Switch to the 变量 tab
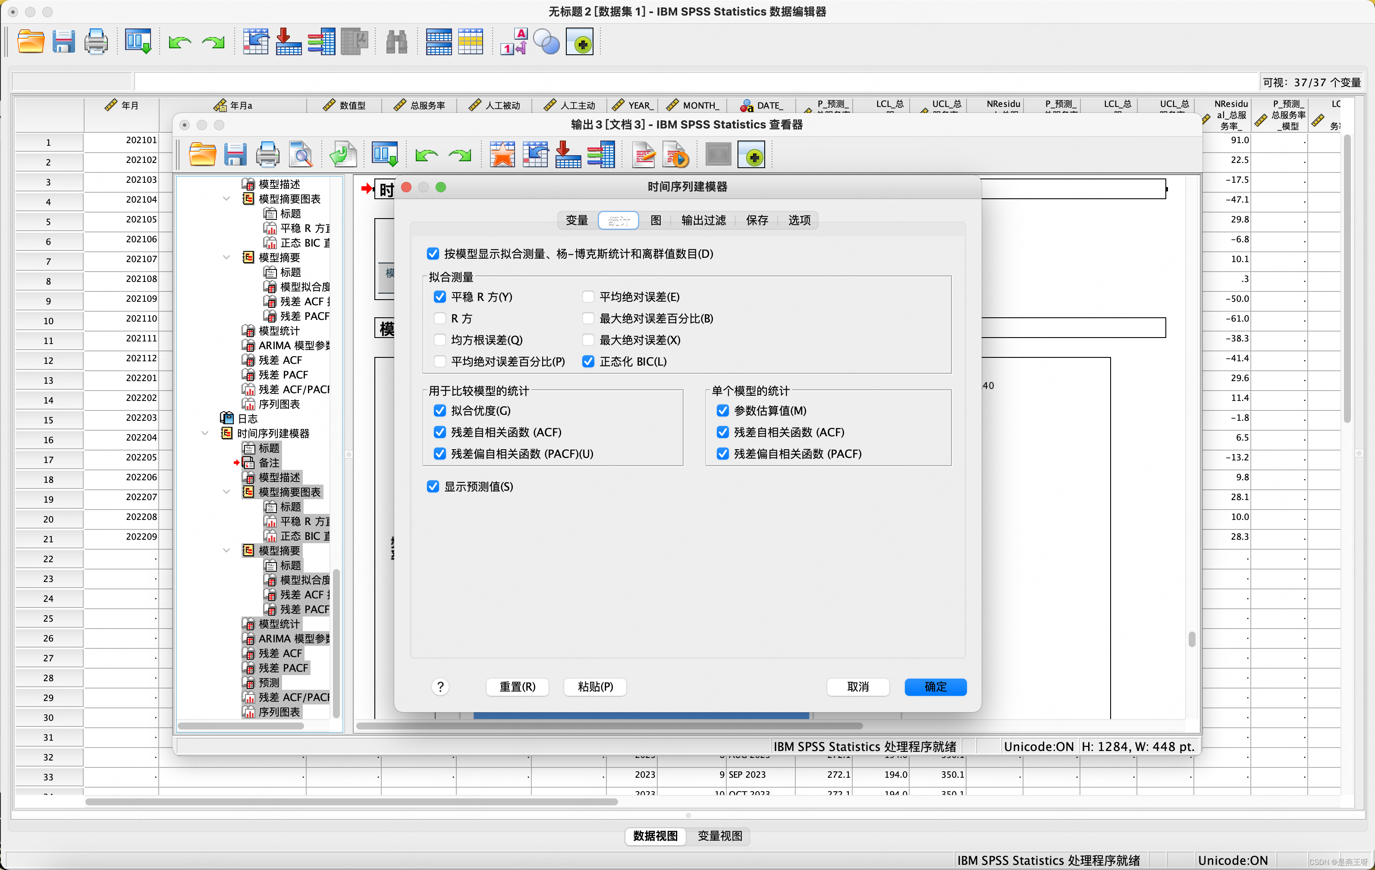This screenshot has width=1375, height=870. (576, 220)
